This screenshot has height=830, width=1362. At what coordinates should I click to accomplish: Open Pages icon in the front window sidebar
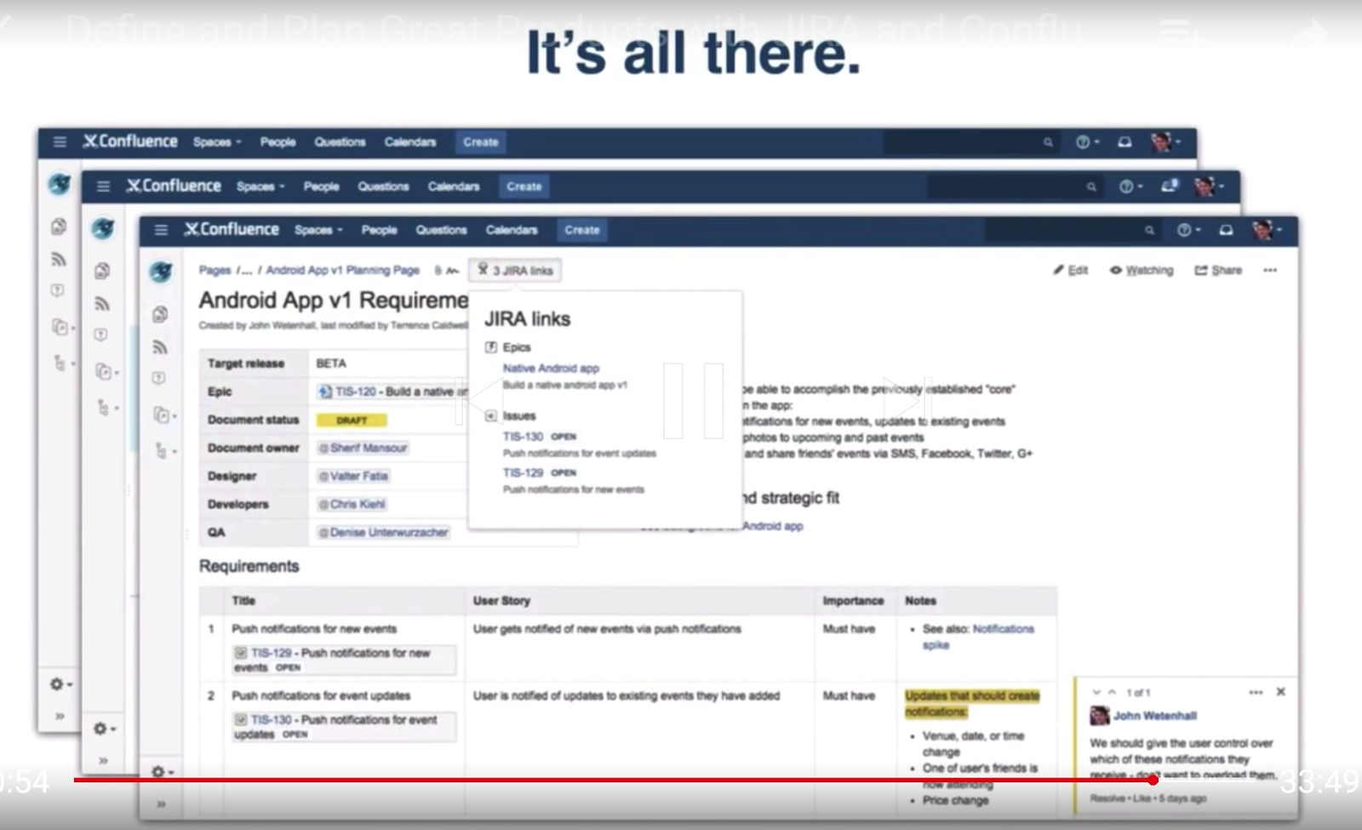(x=160, y=314)
